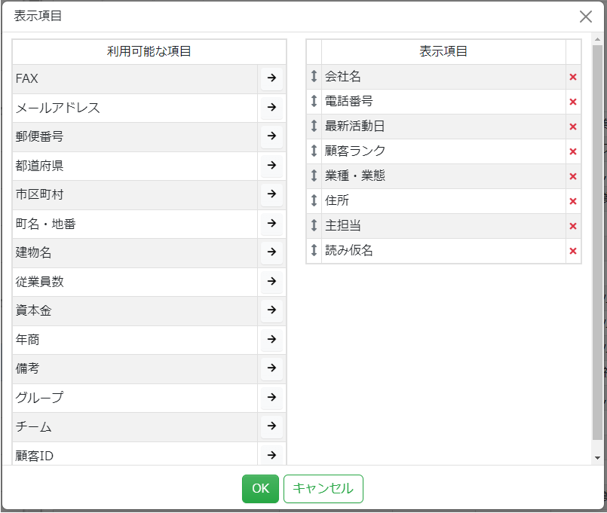
Task: Click the キャンセル button
Action: pyautogui.click(x=323, y=489)
